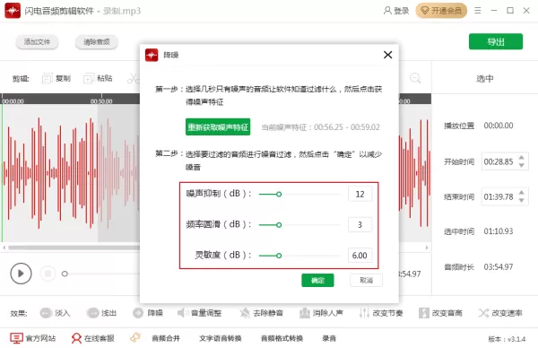Image resolution: width=538 pixels, height=348 pixels.
Task: Click the 清除音频 button
Action: pyautogui.click(x=97, y=42)
